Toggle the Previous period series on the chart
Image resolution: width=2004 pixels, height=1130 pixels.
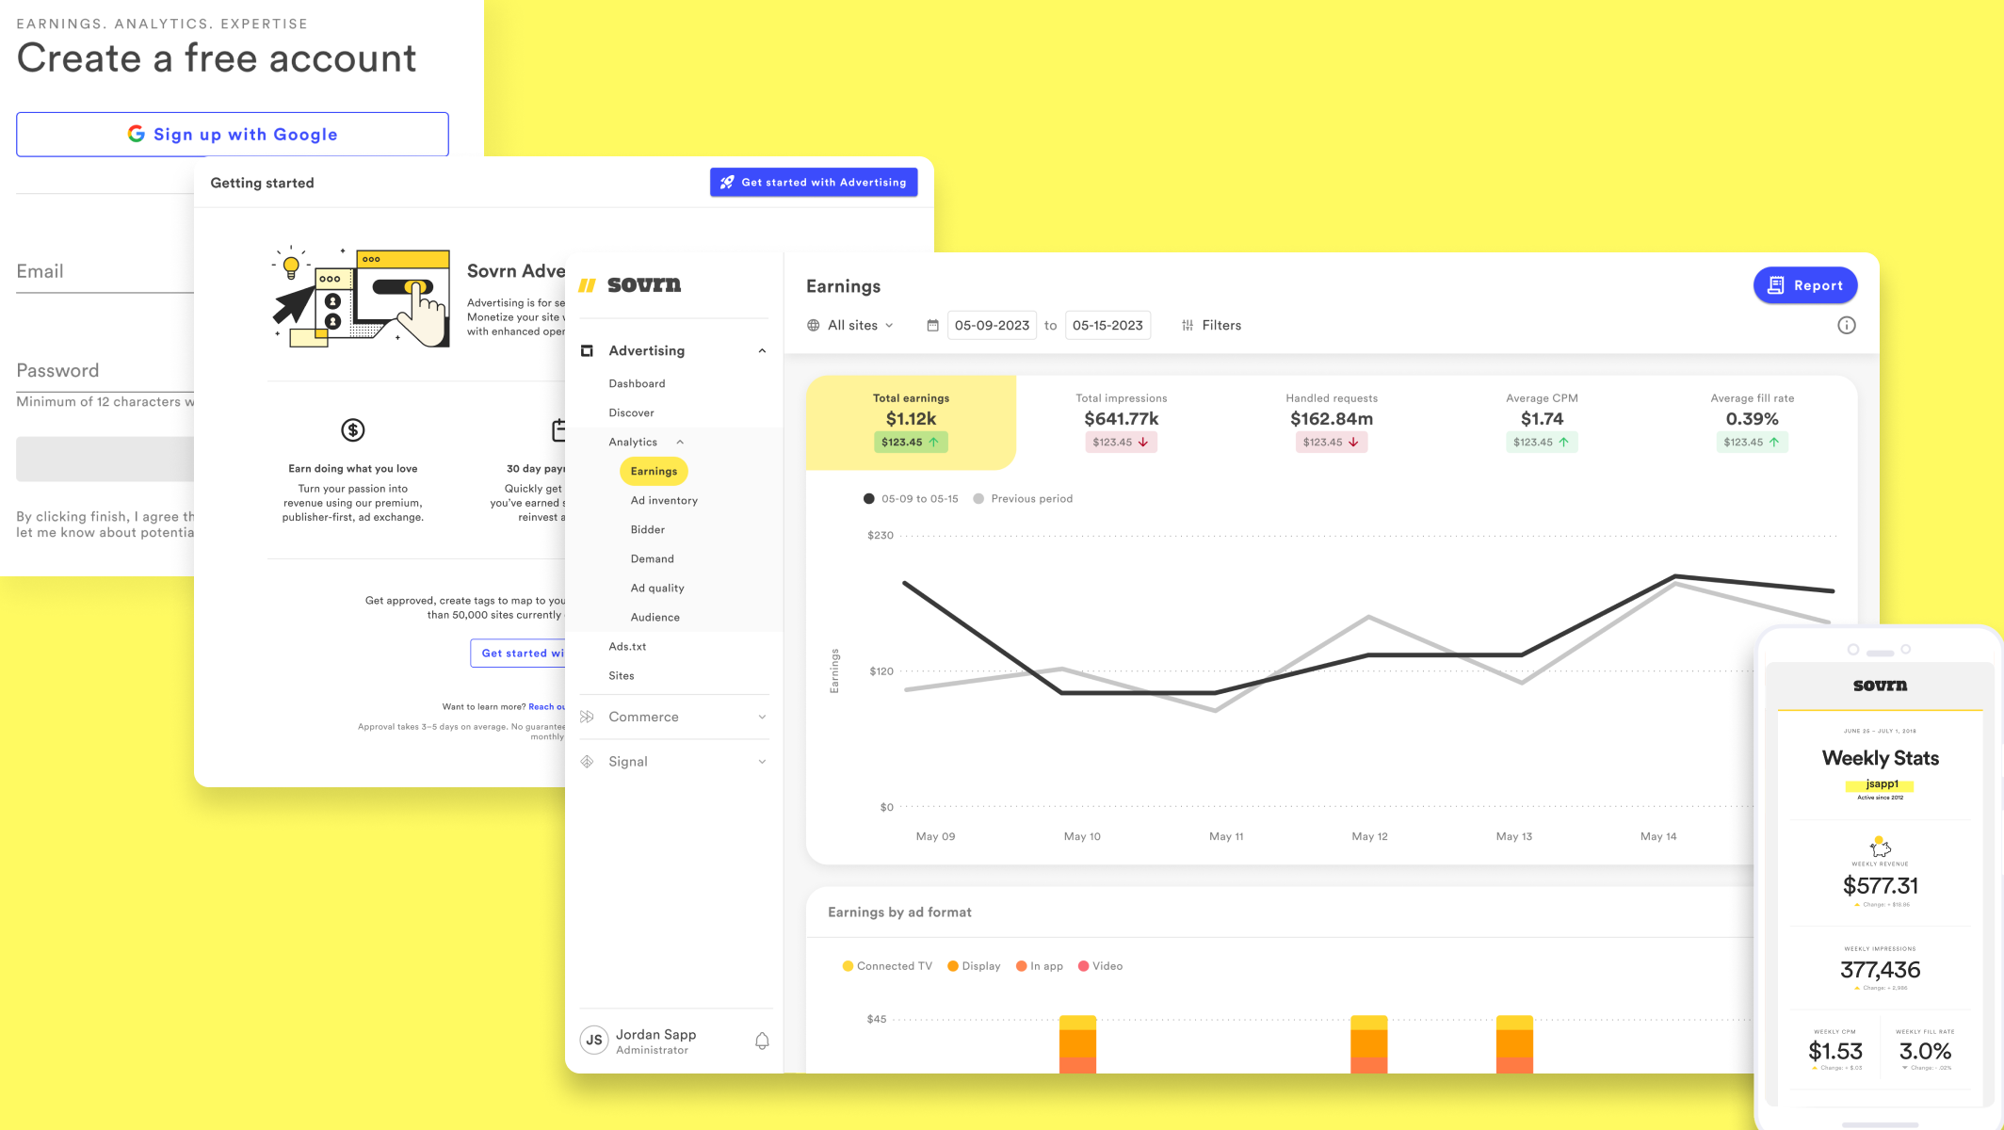(x=1024, y=498)
